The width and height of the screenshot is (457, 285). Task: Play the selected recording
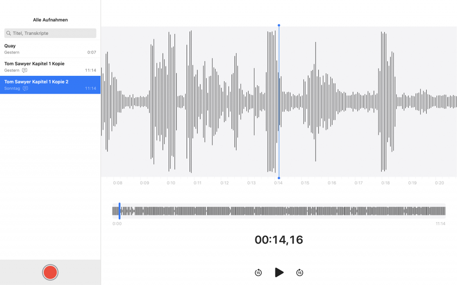tap(279, 273)
